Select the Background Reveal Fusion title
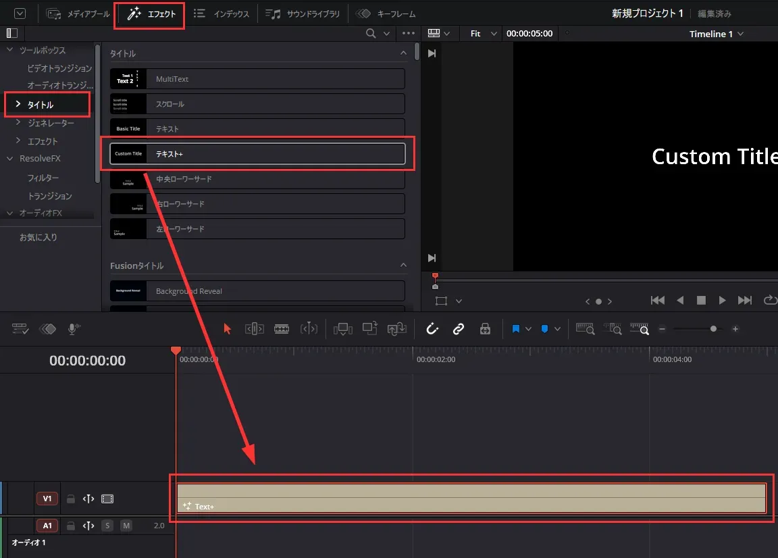The image size is (778, 558). pos(257,291)
